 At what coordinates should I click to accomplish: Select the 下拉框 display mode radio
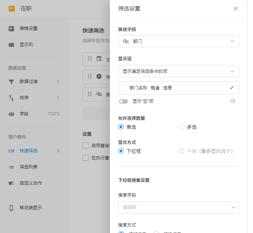(x=121, y=151)
